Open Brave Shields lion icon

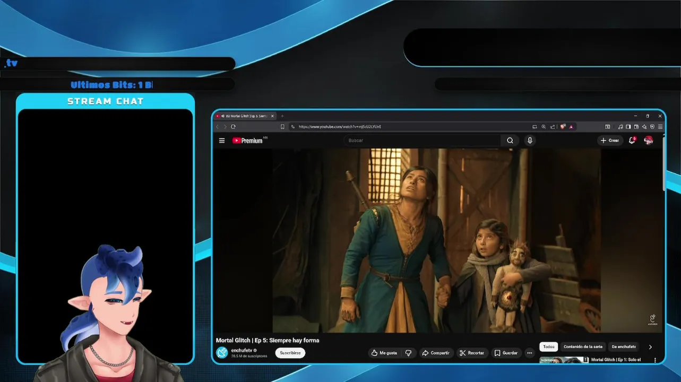563,126
